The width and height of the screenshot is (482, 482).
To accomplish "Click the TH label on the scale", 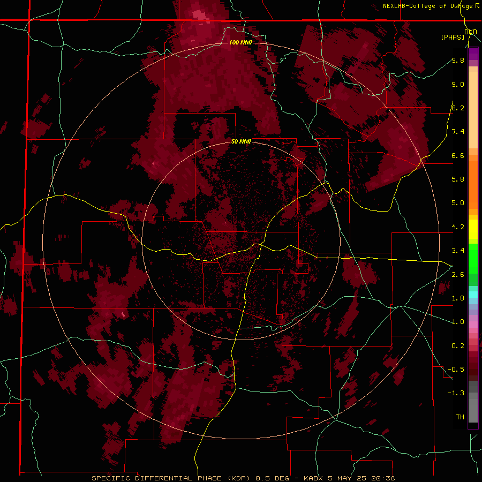I will point(460,417).
